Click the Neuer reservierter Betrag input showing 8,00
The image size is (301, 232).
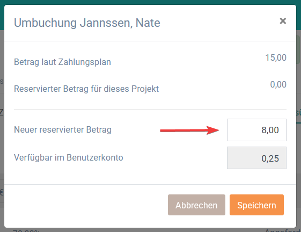pyautogui.click(x=256, y=130)
